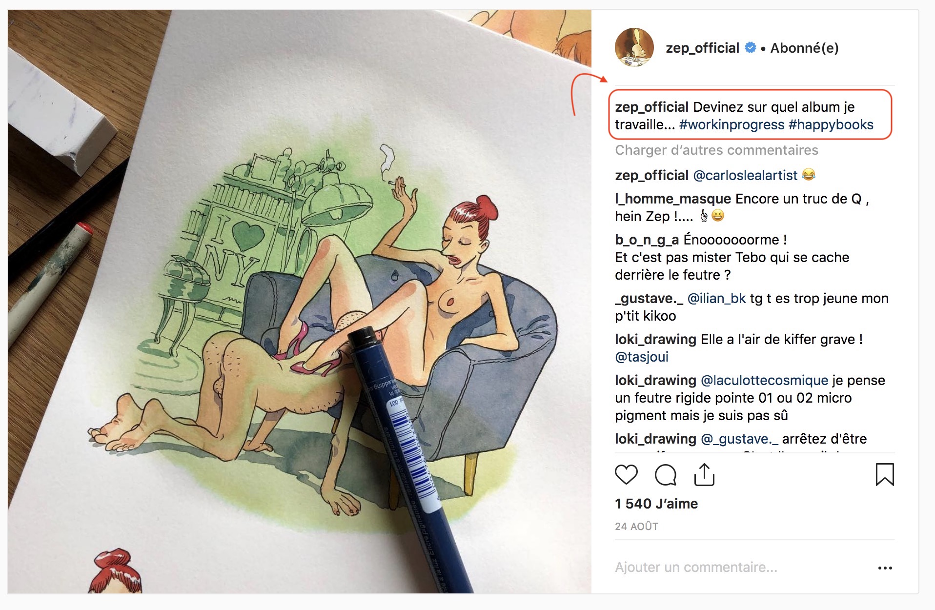Image resolution: width=935 pixels, height=610 pixels.
Task: Focus the Ajouter un commentaire field
Action: point(696,567)
